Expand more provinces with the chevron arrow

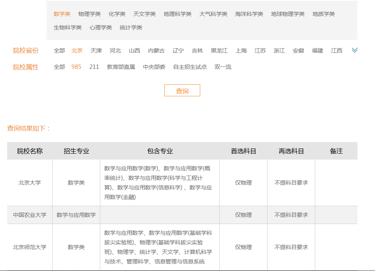pos(354,50)
